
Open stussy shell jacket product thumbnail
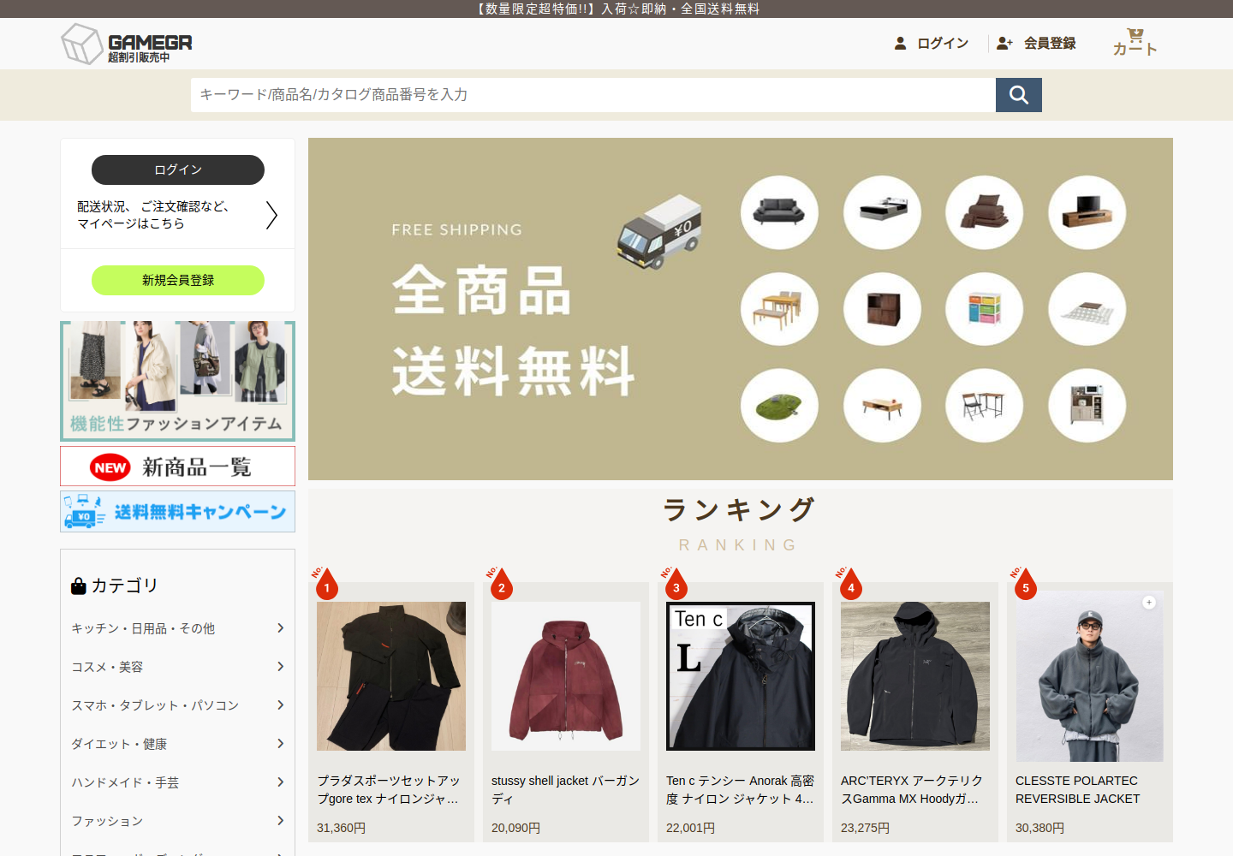point(566,676)
